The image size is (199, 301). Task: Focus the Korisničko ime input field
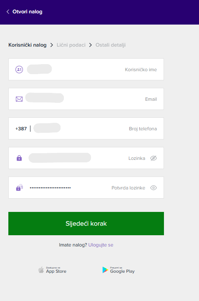(86, 69)
